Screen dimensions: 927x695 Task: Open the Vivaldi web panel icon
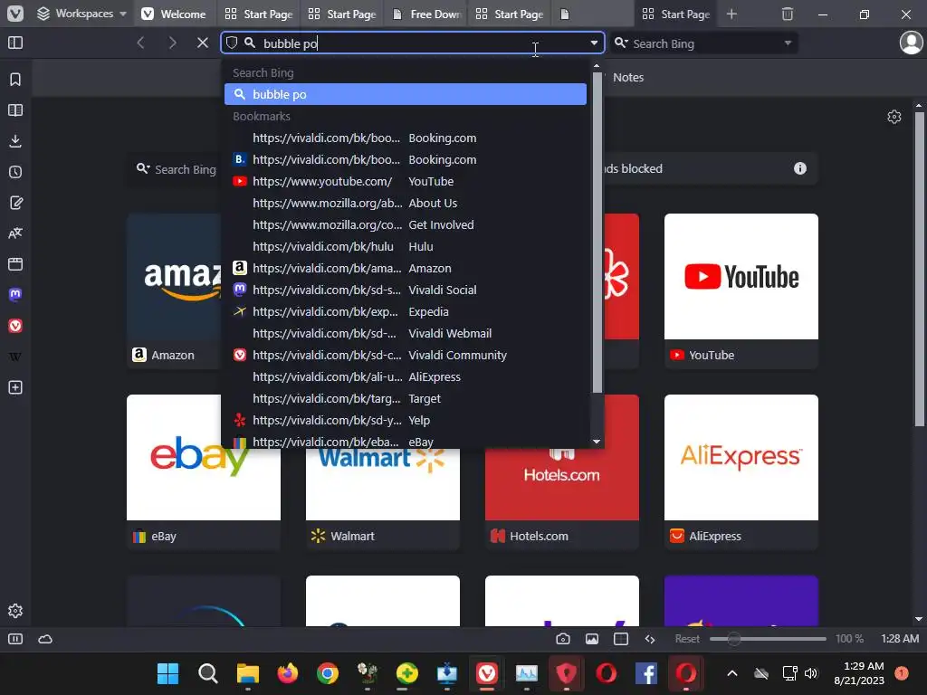pos(15,326)
